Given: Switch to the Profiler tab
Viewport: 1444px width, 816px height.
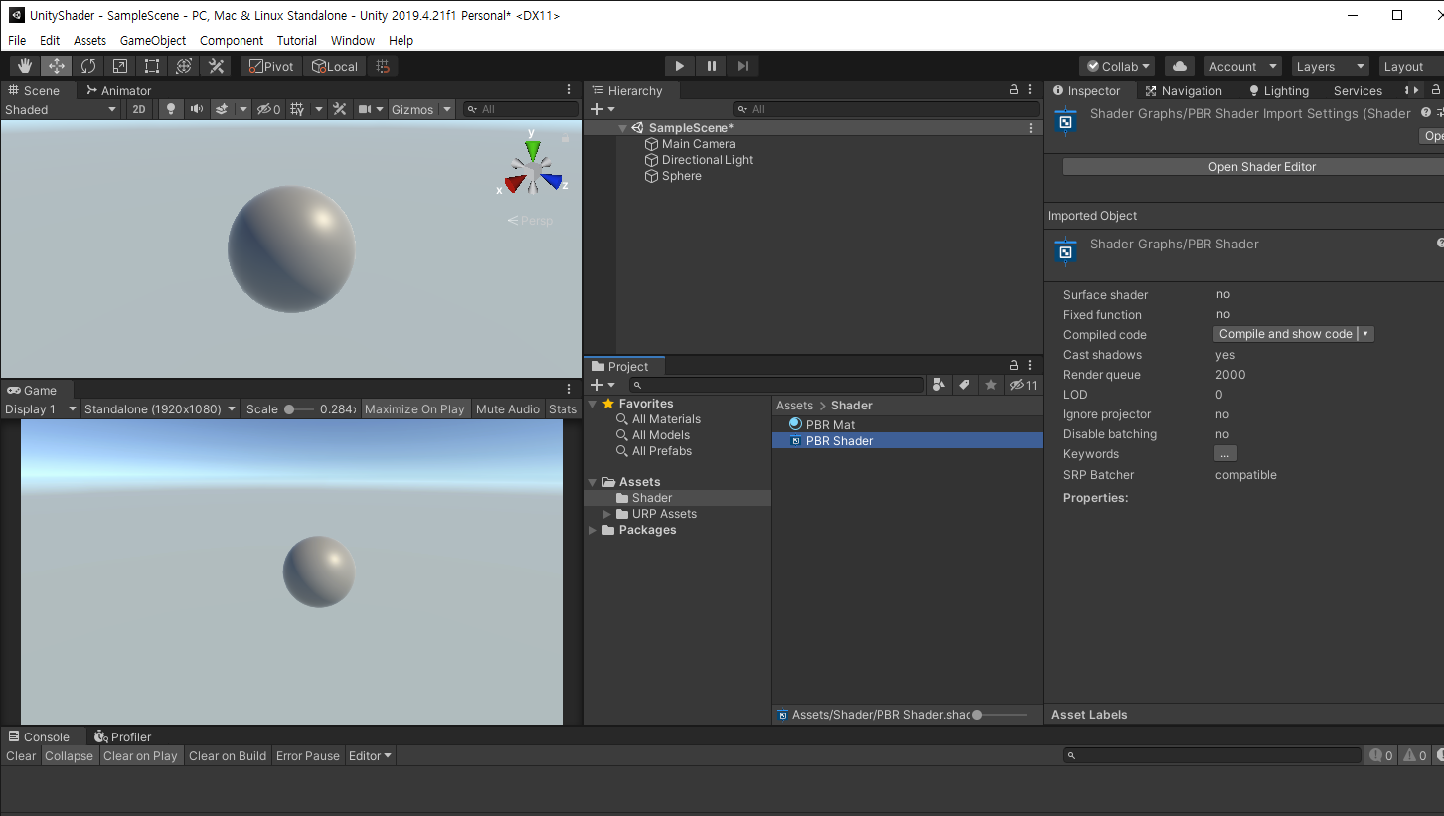Looking at the screenshot, I should pyautogui.click(x=122, y=736).
